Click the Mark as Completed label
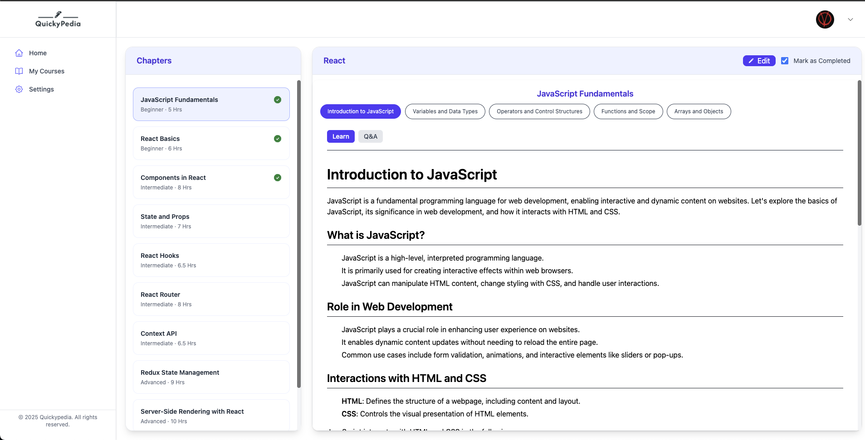Screen dimensions: 865x440 pyautogui.click(x=821, y=61)
